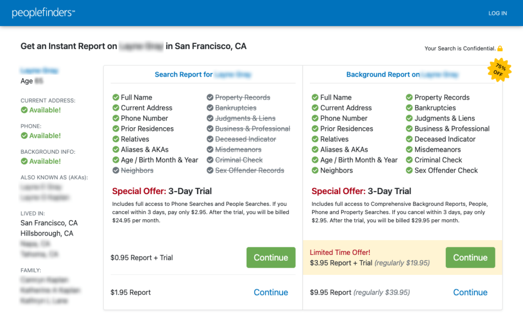Click the 'Get an Instant Report on' heading
Screen dimensions: 523x327
pos(133,46)
